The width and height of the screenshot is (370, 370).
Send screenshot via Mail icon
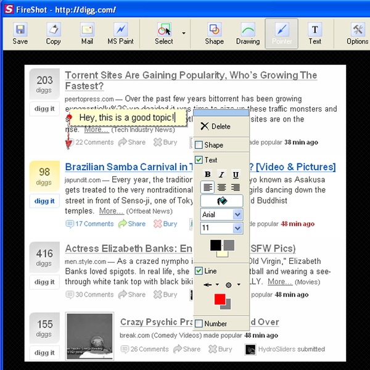click(x=87, y=34)
